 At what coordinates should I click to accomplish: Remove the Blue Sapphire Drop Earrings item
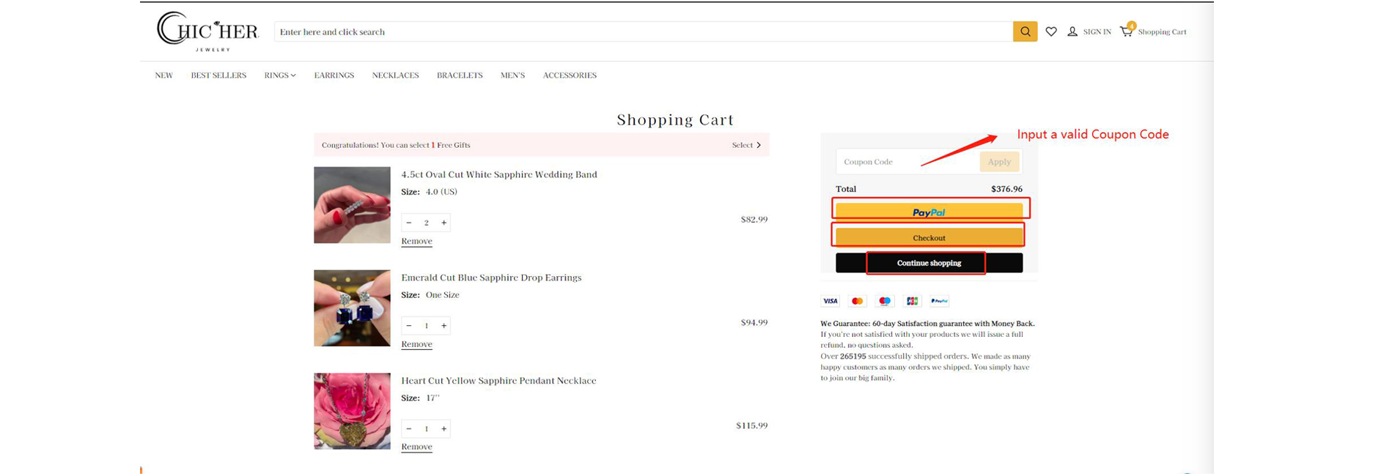[x=416, y=344]
